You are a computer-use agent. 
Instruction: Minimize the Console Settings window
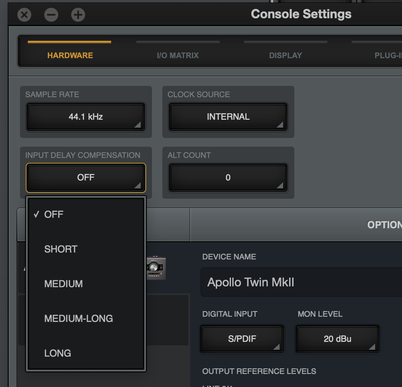click(x=51, y=15)
